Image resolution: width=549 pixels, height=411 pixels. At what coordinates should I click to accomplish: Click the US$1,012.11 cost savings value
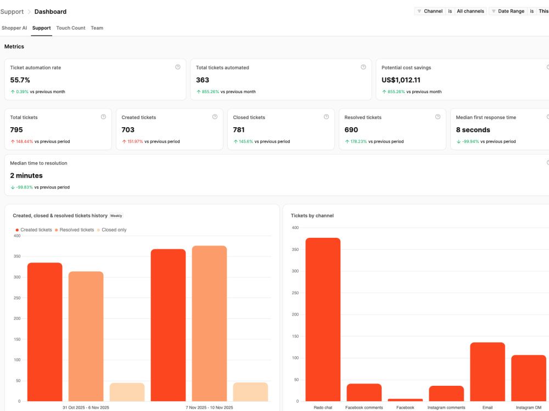401,80
